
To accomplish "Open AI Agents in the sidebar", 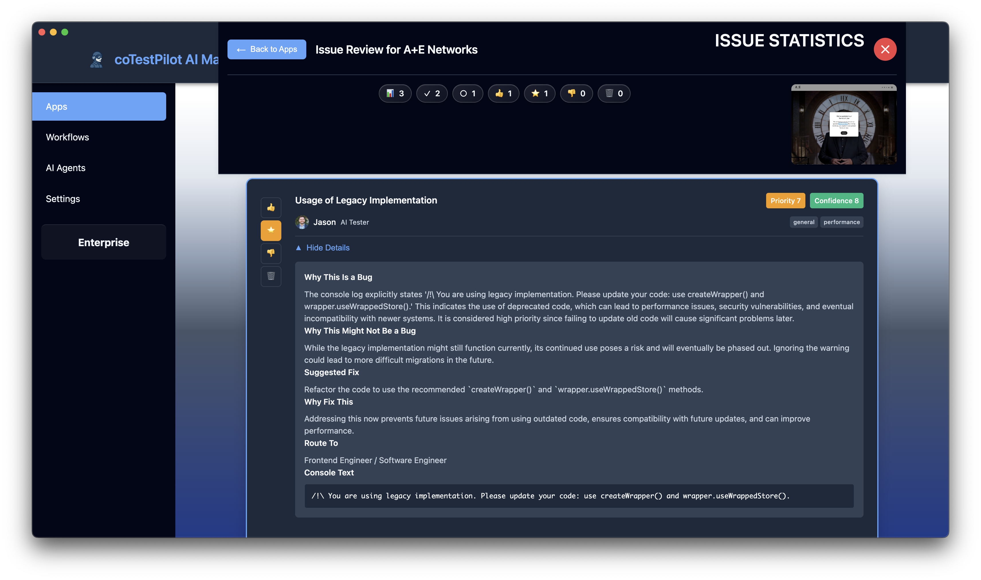I will [x=65, y=168].
